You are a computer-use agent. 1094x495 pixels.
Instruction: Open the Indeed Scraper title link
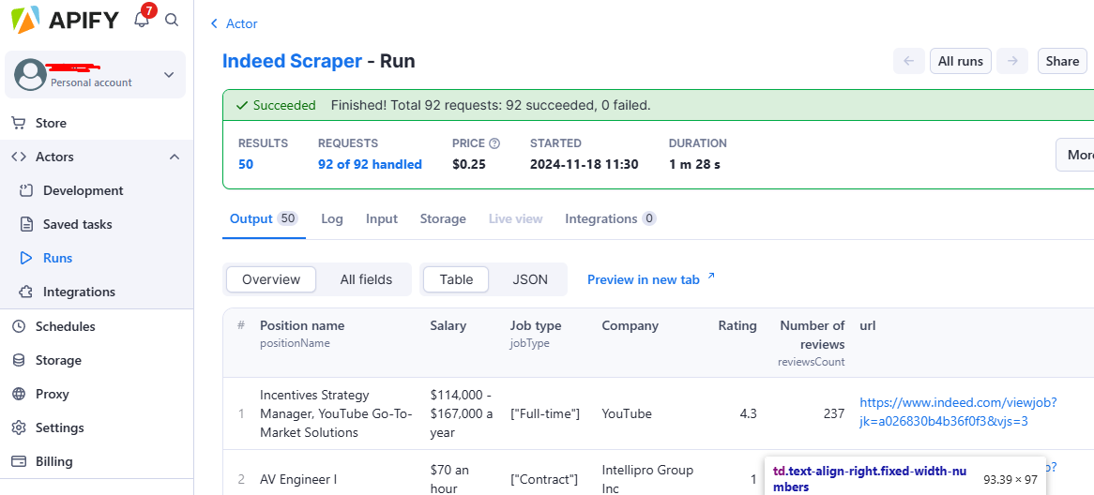[x=292, y=61]
